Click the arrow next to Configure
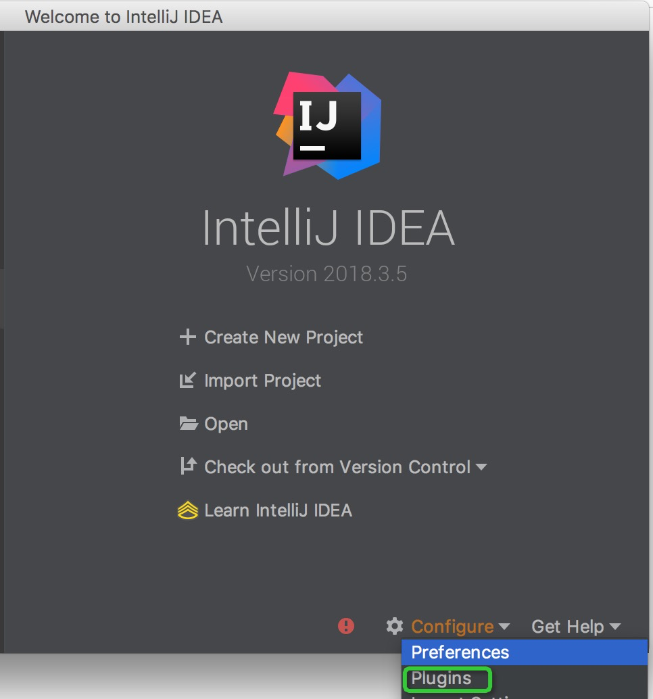The width and height of the screenshot is (653, 699). pos(504,627)
